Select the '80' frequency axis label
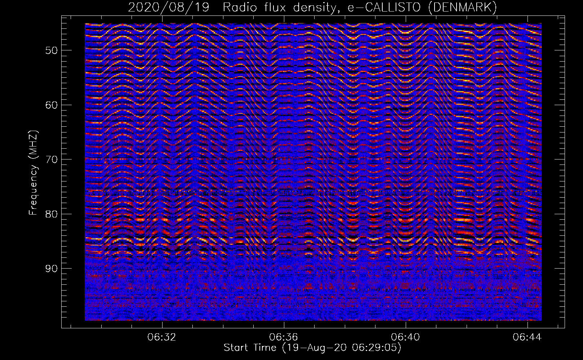The height and width of the screenshot is (360, 583). (x=52, y=214)
